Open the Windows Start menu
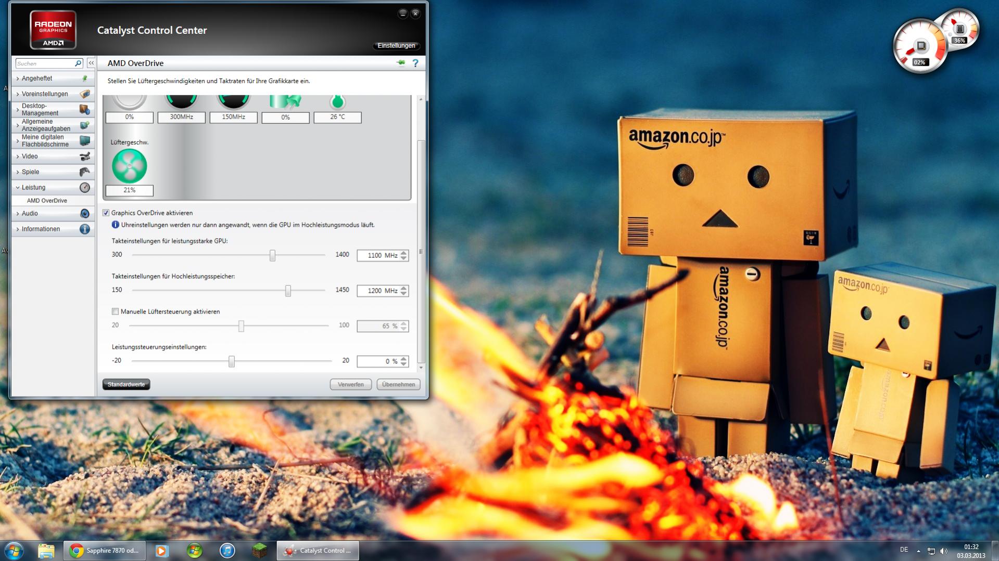Viewport: 999px width, 561px height. pyautogui.click(x=14, y=550)
